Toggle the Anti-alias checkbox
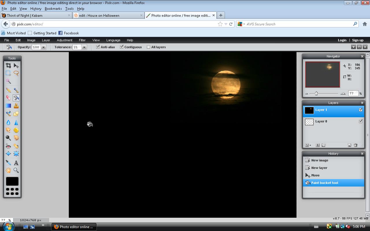The height and width of the screenshot is (231, 370). (98, 47)
